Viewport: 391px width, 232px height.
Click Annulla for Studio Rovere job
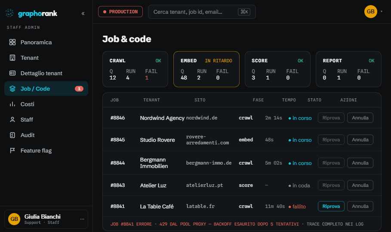click(x=360, y=140)
